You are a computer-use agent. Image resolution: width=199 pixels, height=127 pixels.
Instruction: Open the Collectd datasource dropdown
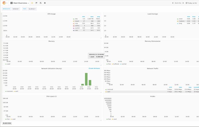16,9
